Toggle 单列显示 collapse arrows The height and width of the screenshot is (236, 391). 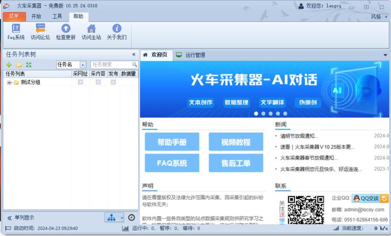tap(9, 218)
